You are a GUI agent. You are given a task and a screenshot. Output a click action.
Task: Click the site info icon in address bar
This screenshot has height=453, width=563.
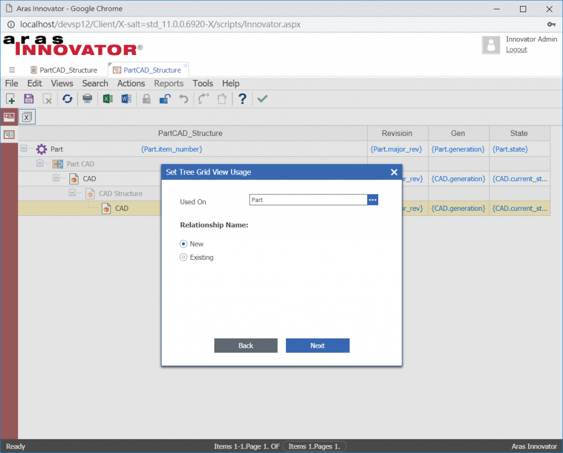point(11,24)
